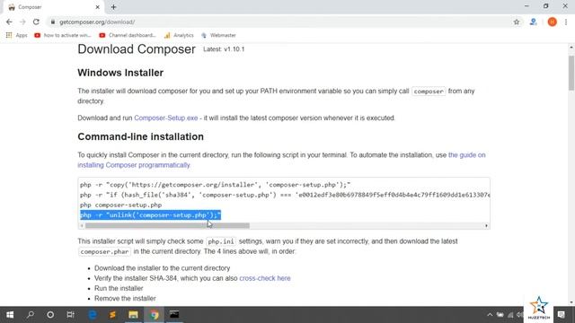
Task: Select the Composer browser tab
Action: pos(53,7)
